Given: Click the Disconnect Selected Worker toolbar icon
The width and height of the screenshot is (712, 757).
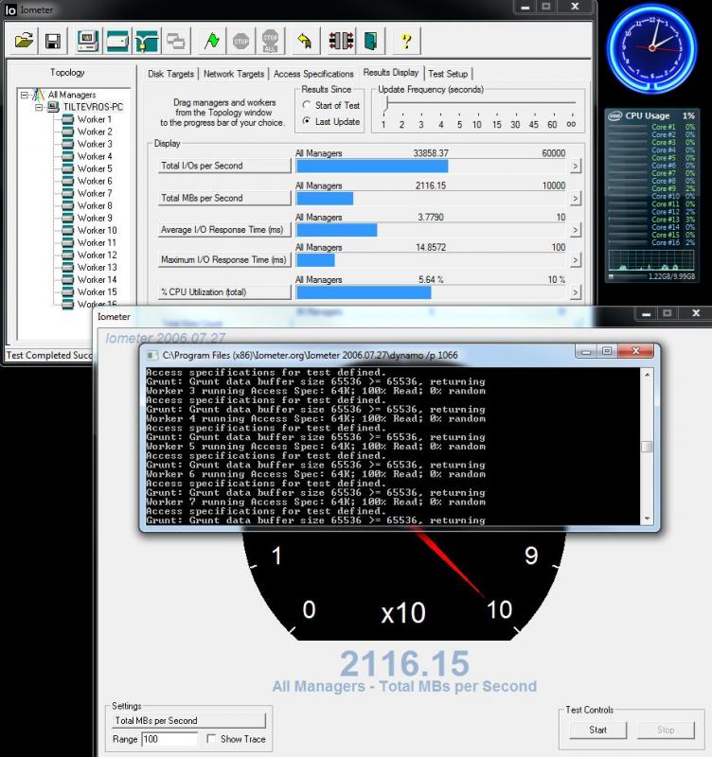Looking at the screenshot, I should point(341,41).
